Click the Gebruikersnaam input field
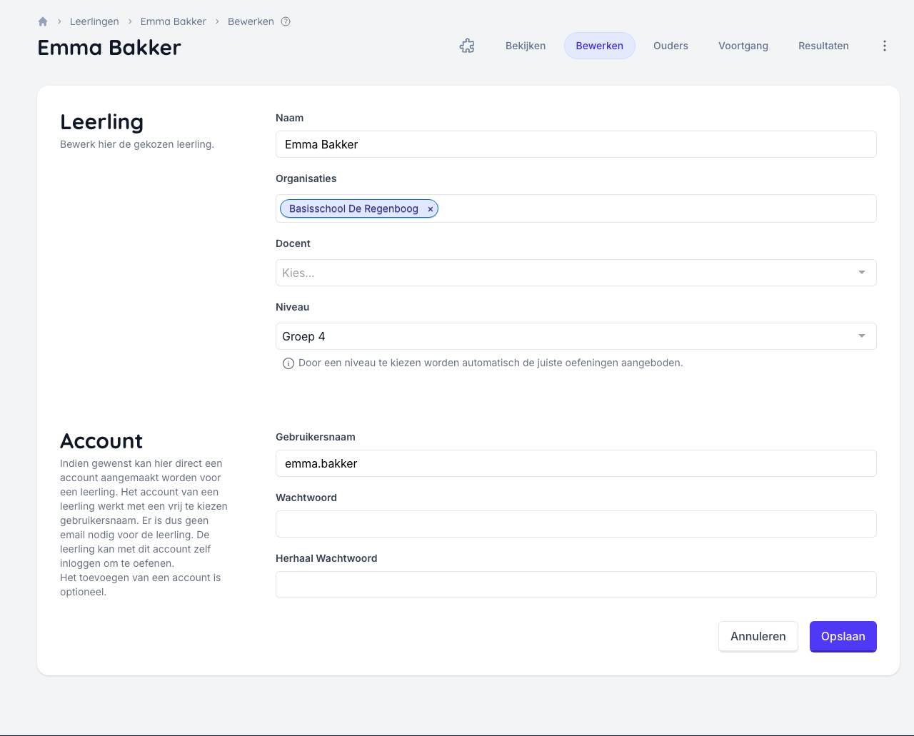Screen dimensions: 914x736 coord(576,463)
